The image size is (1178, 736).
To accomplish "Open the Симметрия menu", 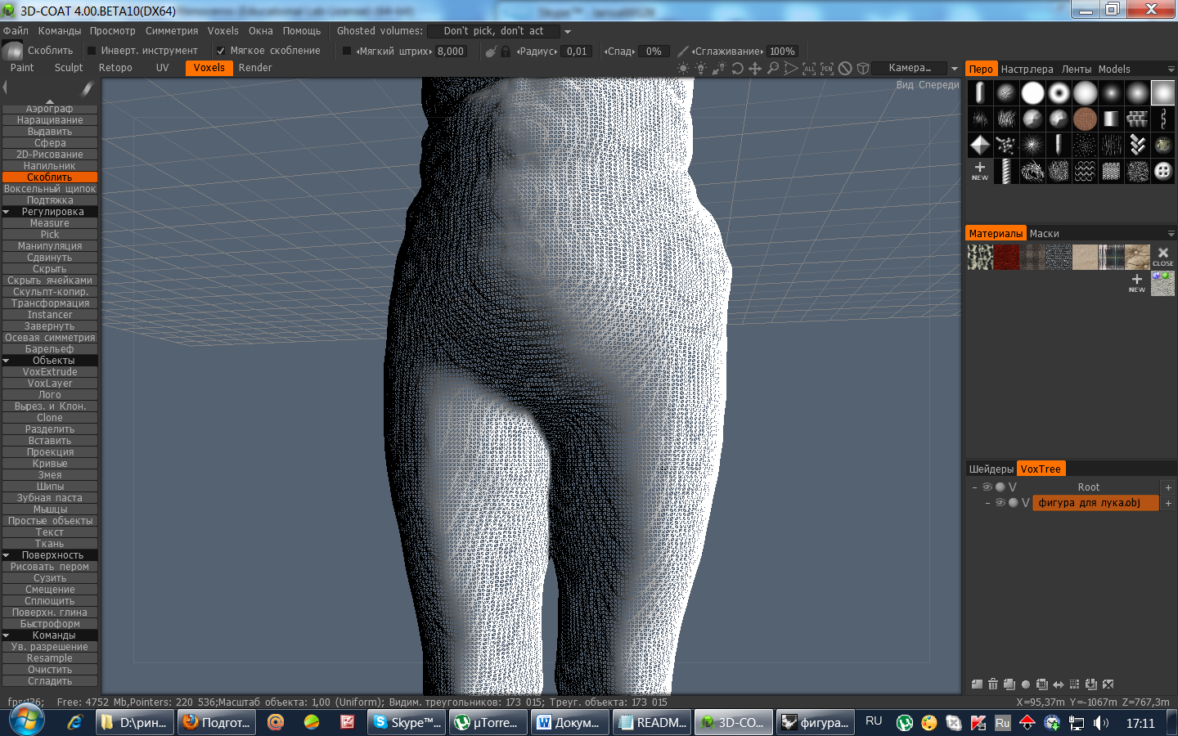I will [172, 31].
